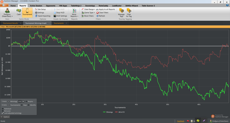230x123 pixels.
Task: Select the Cash game mode icon
Action: [19, 11]
